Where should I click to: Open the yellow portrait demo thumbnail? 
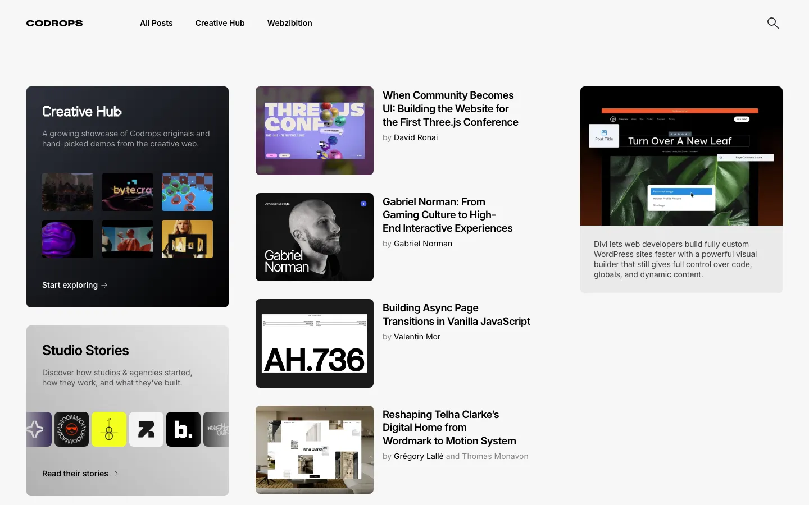click(187, 239)
